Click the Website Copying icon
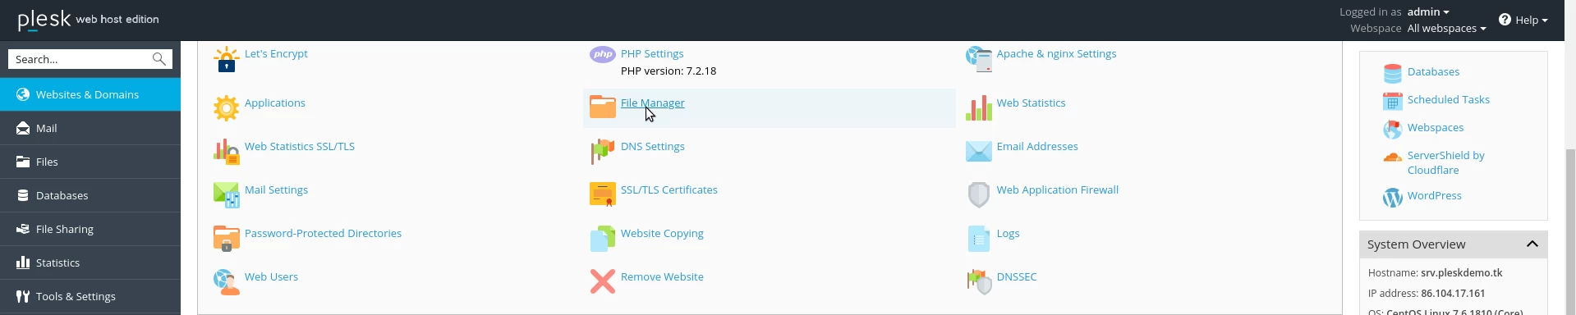1576x315 pixels. [602, 239]
